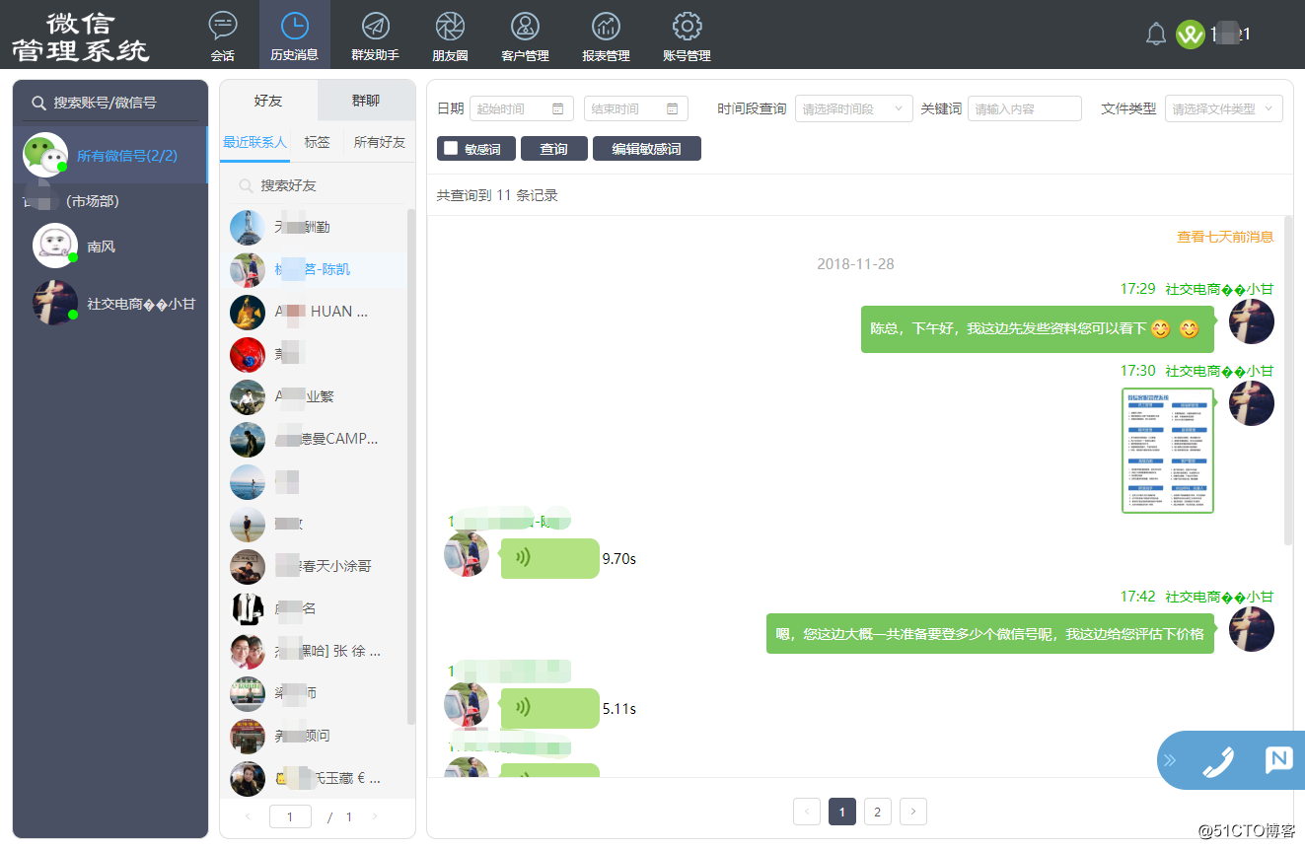Click the magnifier icon in 搜索好友

(x=245, y=185)
